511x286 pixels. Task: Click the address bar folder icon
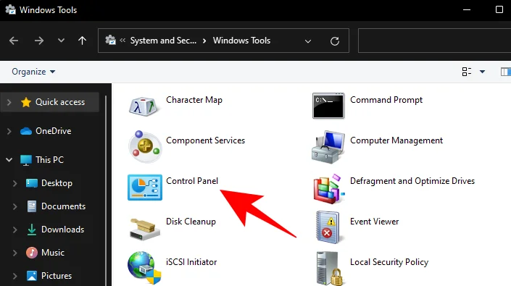(x=110, y=41)
